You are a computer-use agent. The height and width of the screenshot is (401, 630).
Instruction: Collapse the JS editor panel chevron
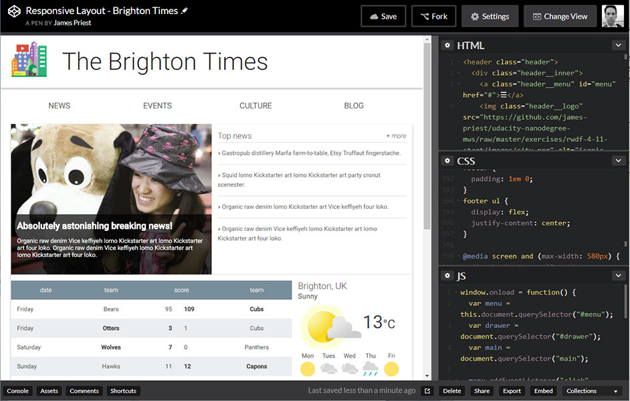[619, 275]
